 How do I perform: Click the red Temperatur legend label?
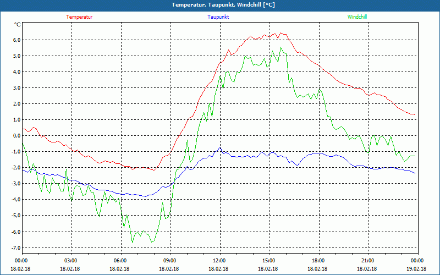pos(79,17)
